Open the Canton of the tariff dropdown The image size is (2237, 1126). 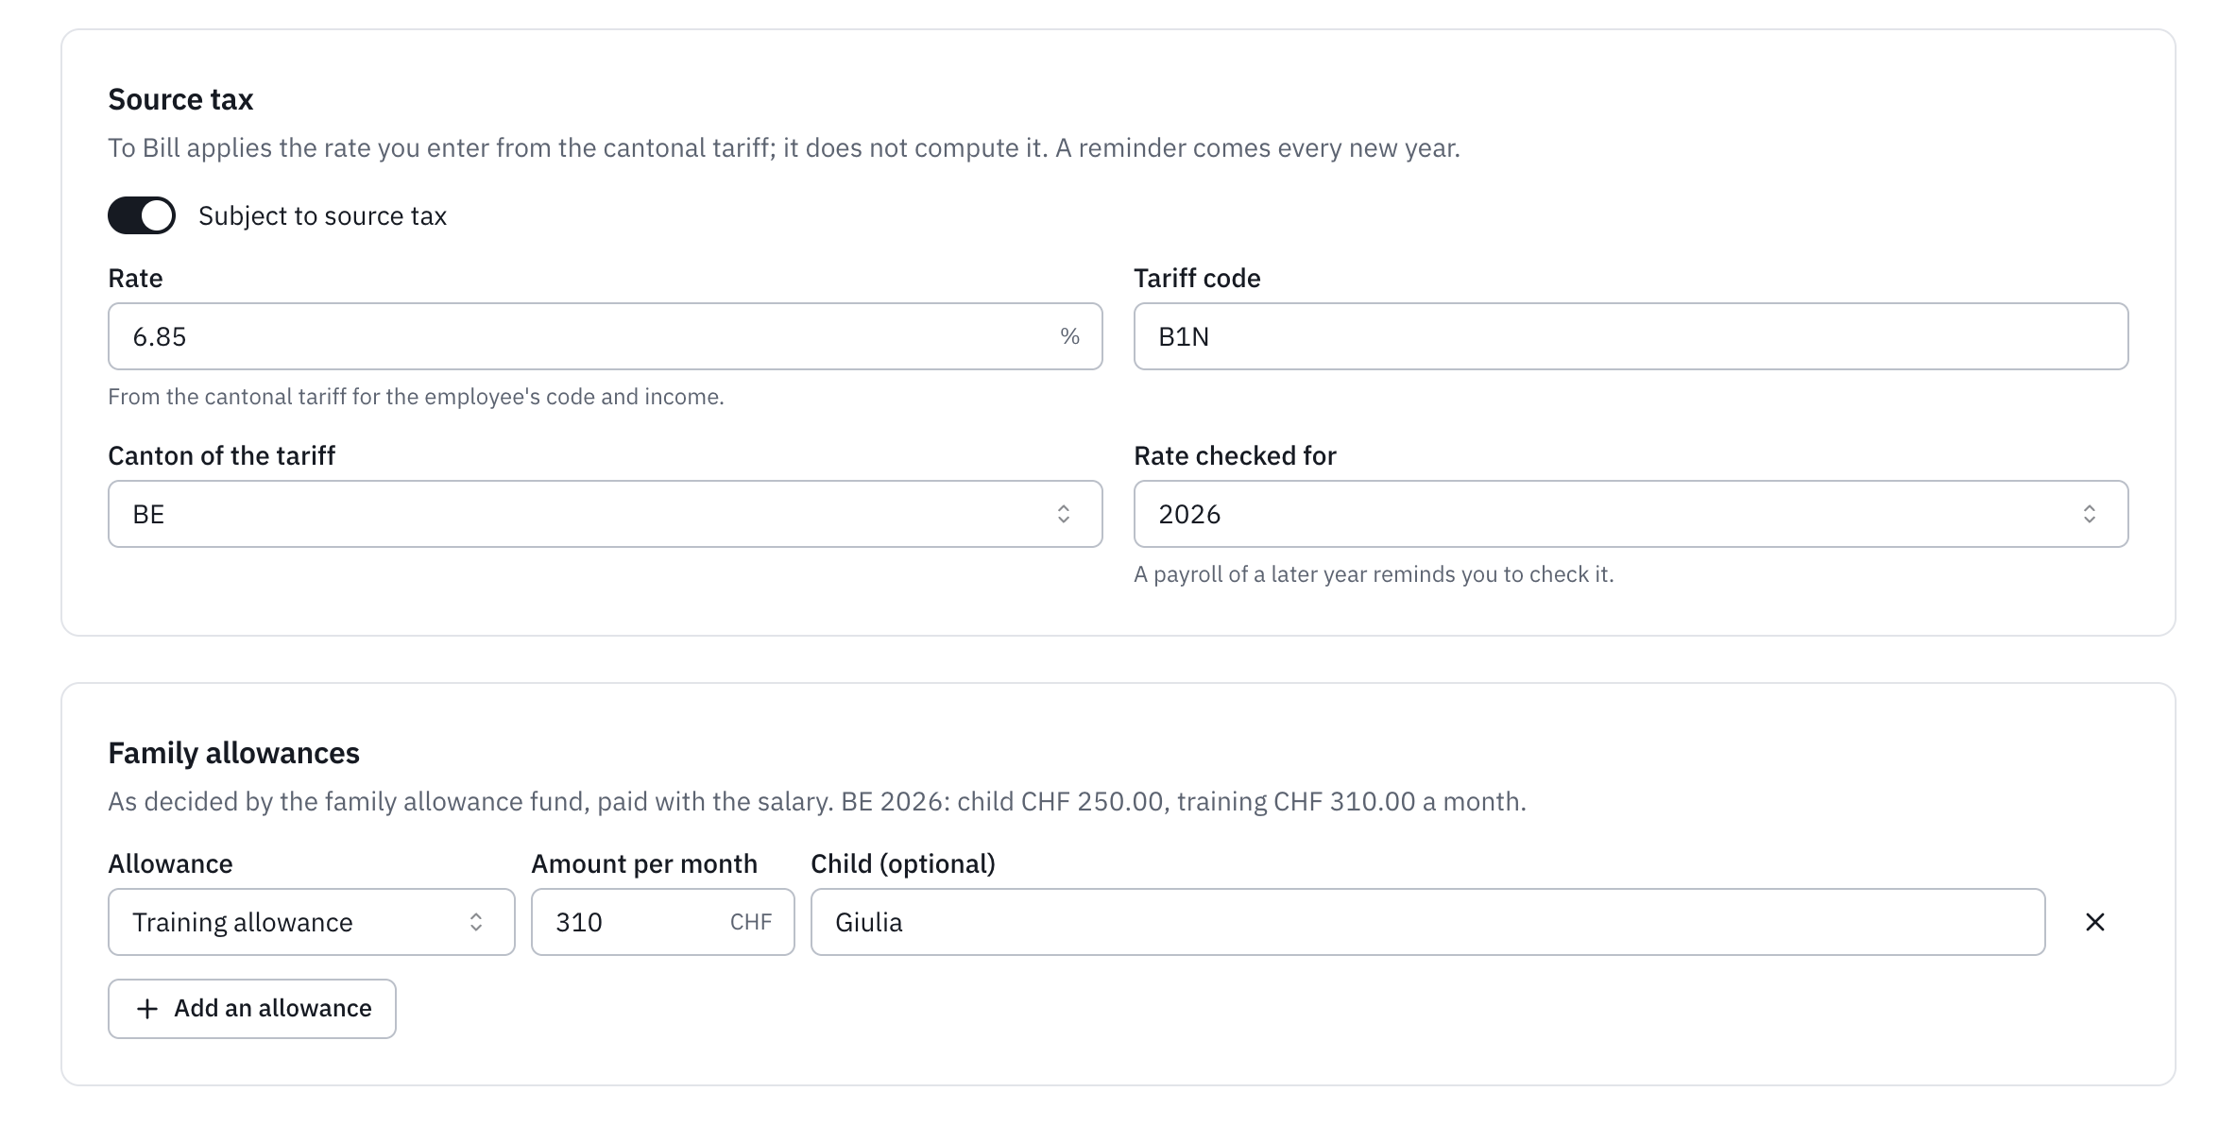[605, 514]
